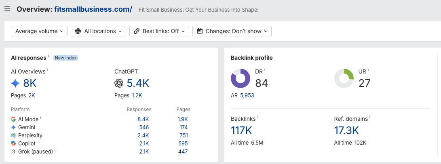Click AI Mode responses 8.4K
Viewport: 441px width, 164px height.
coord(143,119)
